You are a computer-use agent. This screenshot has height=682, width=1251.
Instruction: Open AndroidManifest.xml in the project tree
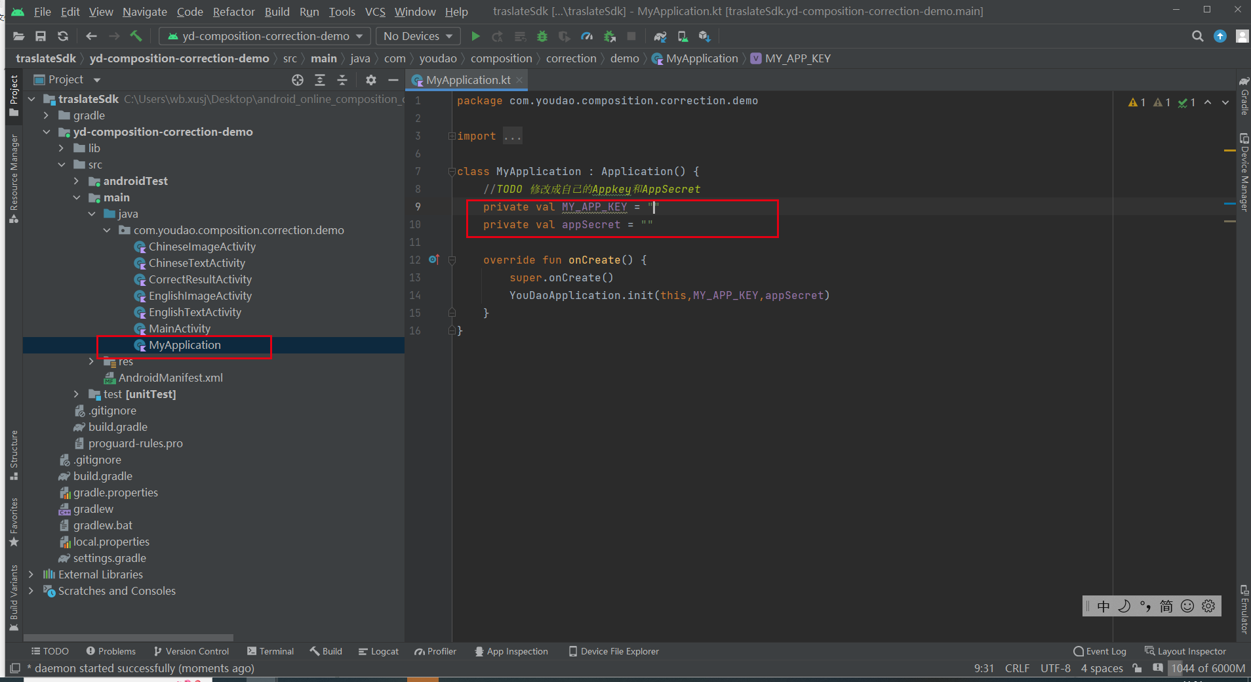click(170, 378)
